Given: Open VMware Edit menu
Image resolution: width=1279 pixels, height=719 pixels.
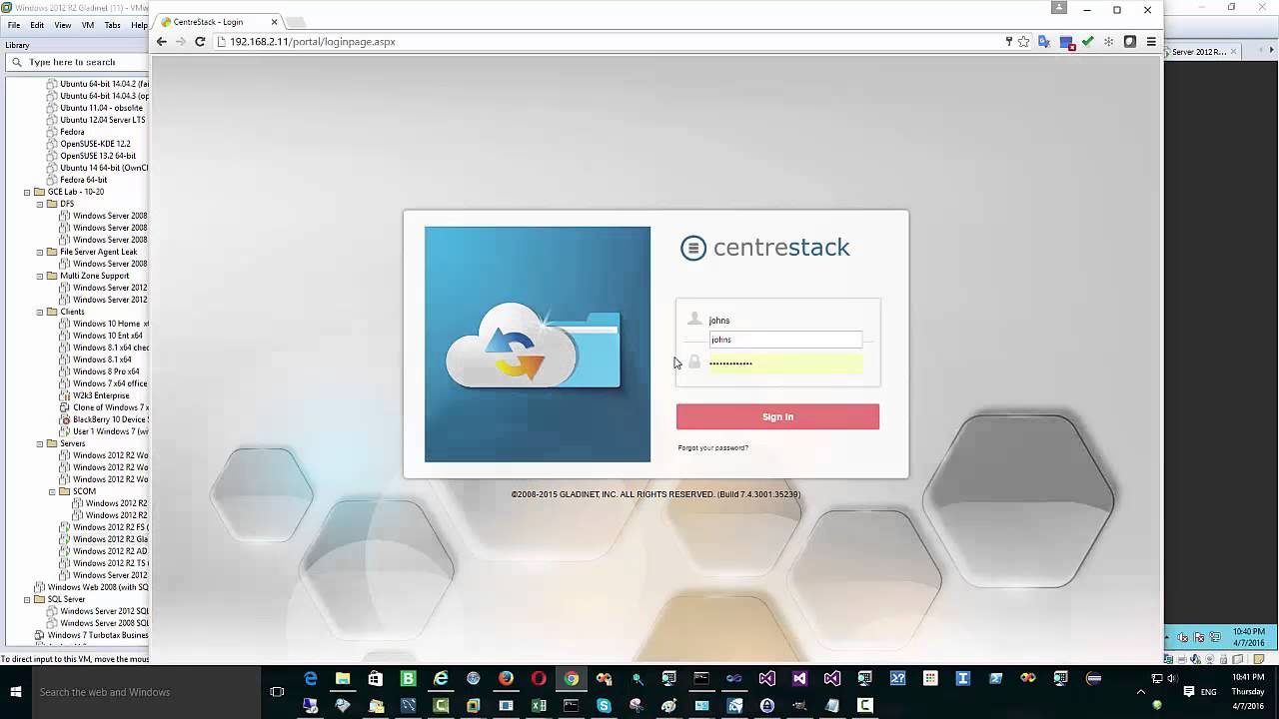Looking at the screenshot, I should tap(37, 25).
